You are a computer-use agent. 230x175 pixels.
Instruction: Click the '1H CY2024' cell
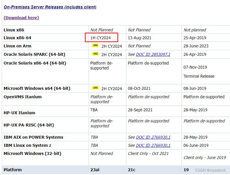(100, 38)
